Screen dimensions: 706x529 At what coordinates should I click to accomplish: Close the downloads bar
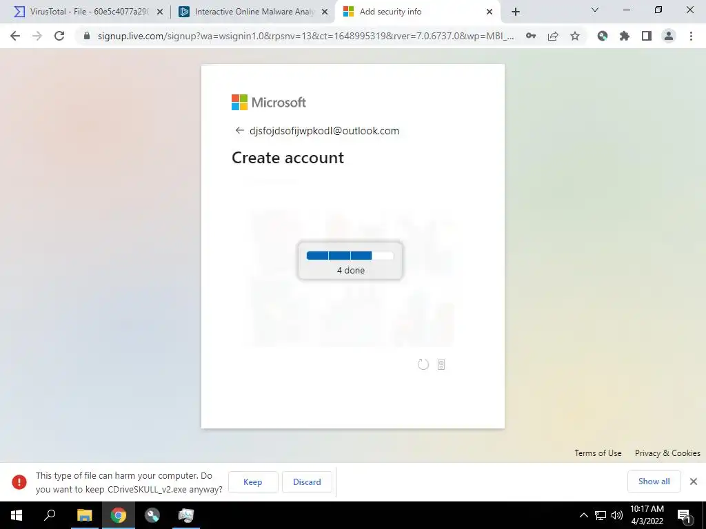coord(694,481)
